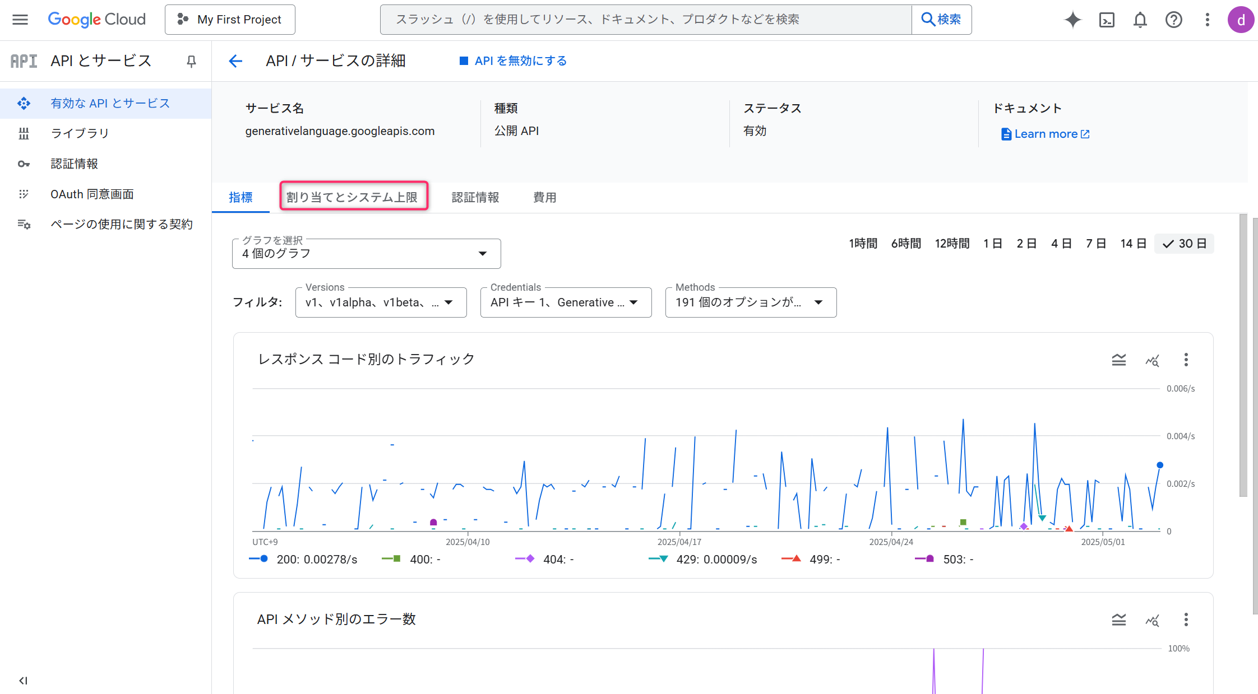
Task: Click the 検索 search button
Action: (941, 20)
